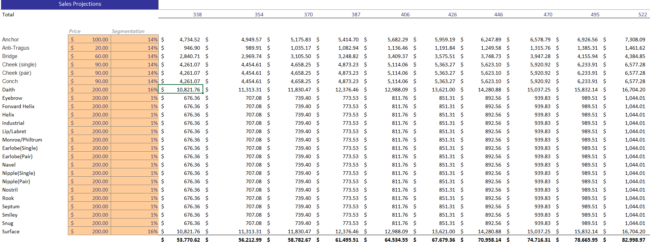
Task: Click the Nipple(Single) row label
Action: point(19,173)
